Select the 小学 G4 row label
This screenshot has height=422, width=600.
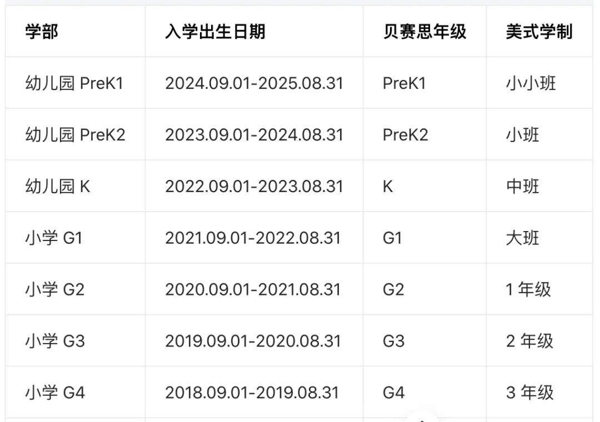point(54,393)
